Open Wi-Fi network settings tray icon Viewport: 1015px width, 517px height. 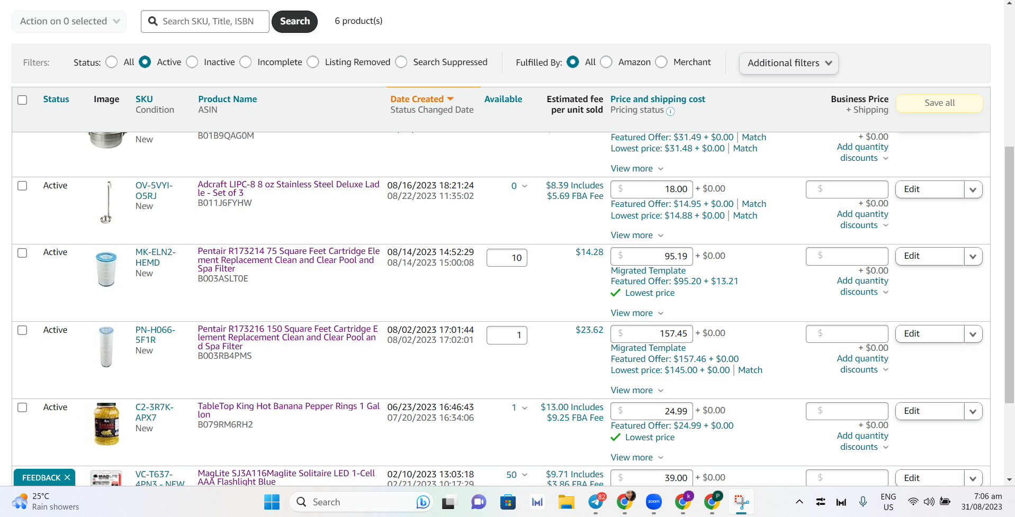[x=913, y=502]
